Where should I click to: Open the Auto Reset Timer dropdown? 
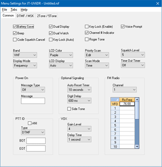click(x=79, y=90)
